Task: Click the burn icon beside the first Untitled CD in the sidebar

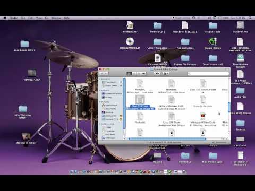Action: 121,116
